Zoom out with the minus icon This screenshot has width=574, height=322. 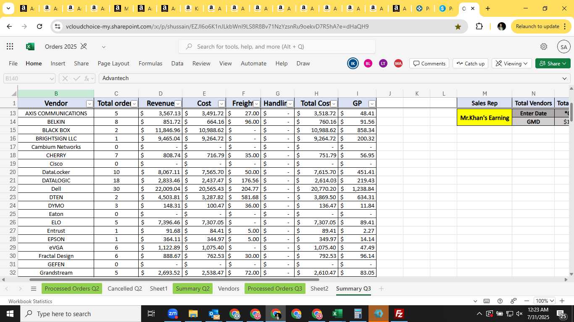527,301
